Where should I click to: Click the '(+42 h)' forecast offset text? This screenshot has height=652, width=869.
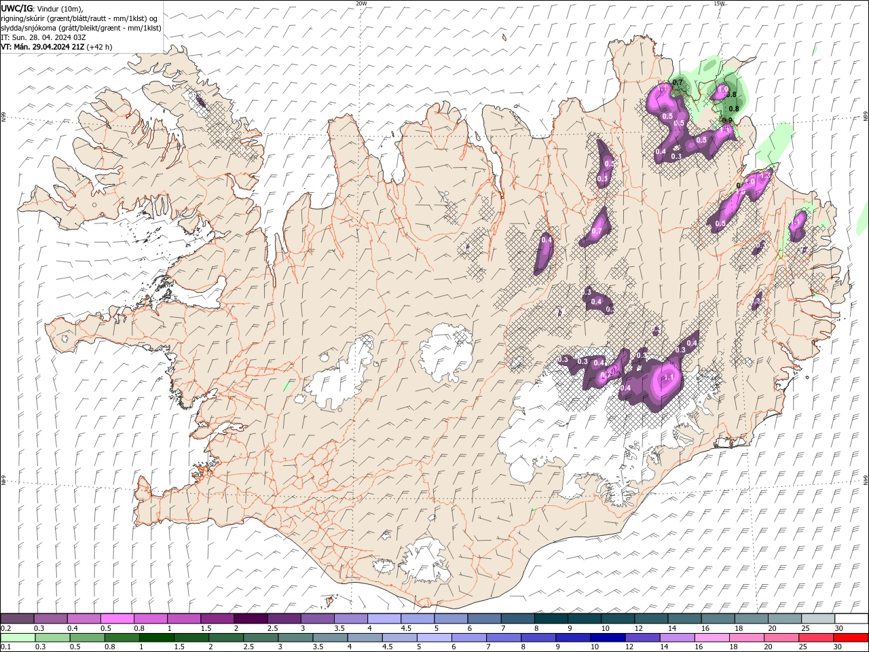pyautogui.click(x=100, y=47)
